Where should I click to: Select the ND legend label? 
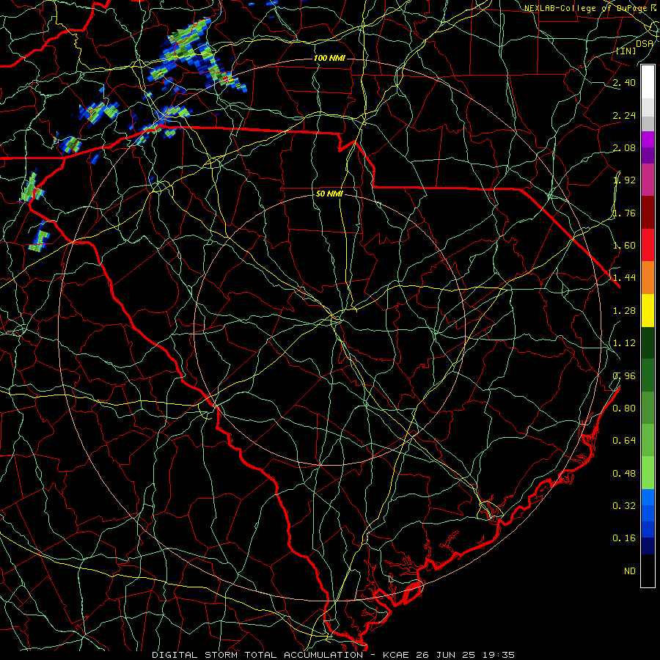(630, 571)
